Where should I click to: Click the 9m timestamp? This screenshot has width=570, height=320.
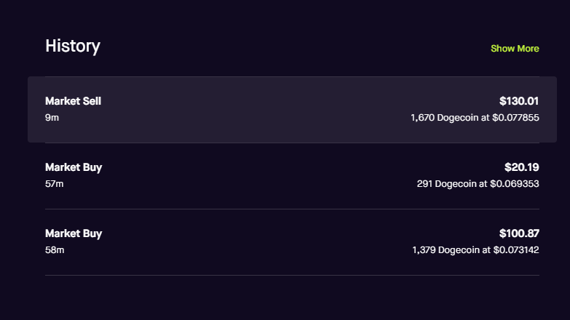pos(52,117)
